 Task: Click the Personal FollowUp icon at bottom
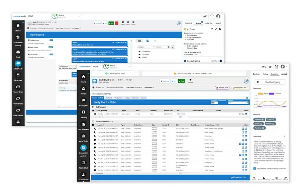(x=264, y=179)
